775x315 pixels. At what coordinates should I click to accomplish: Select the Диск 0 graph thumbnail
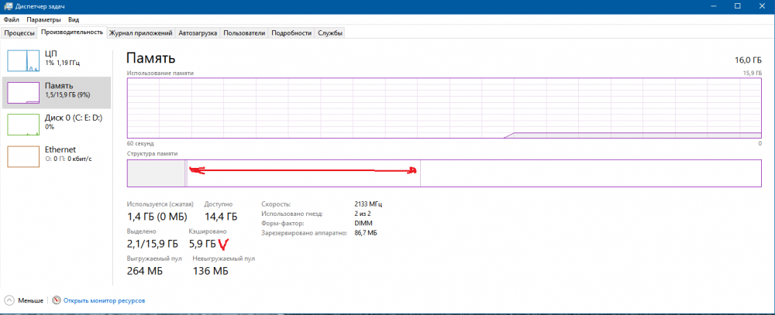click(23, 124)
